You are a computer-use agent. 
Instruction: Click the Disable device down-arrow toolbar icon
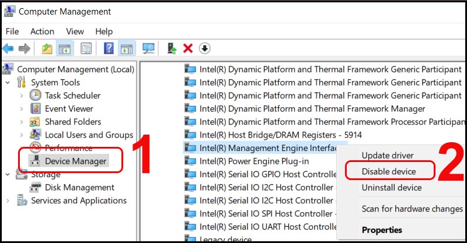(x=204, y=48)
